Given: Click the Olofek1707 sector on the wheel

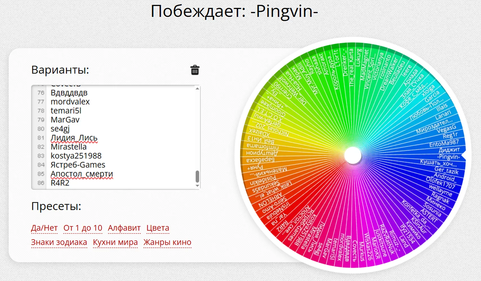Looking at the screenshot, I should [440, 183].
